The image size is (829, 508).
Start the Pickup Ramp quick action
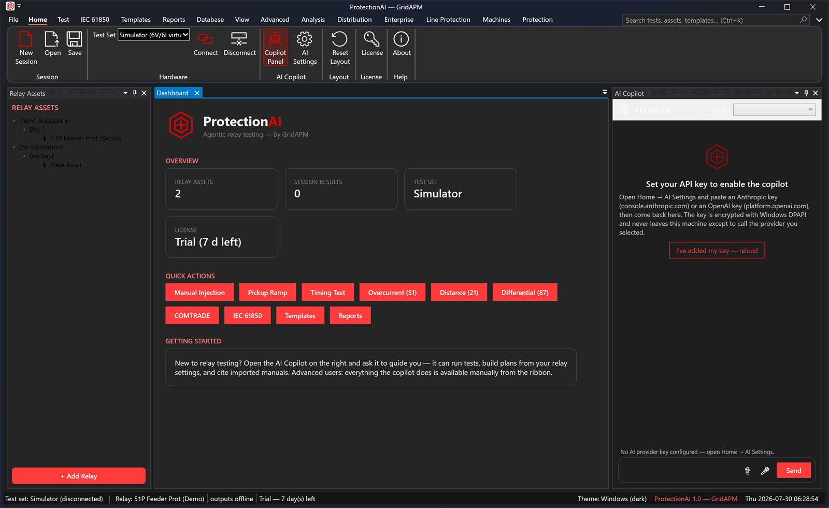point(267,293)
